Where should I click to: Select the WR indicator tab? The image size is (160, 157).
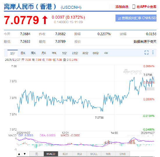[x=108, y=154]
